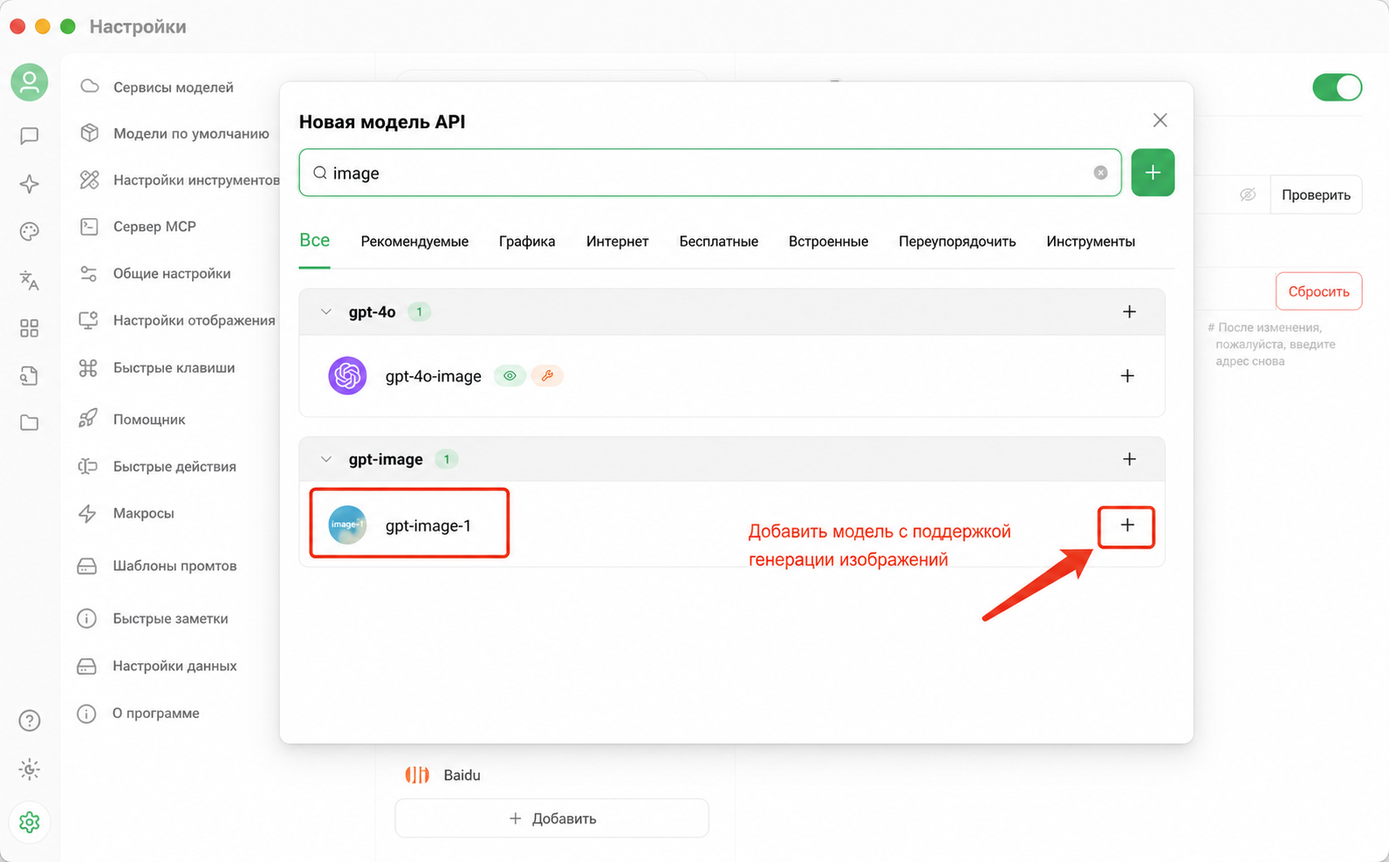Click the Baidu provider logo
Viewport: 1389px width, 862px height.
417,775
